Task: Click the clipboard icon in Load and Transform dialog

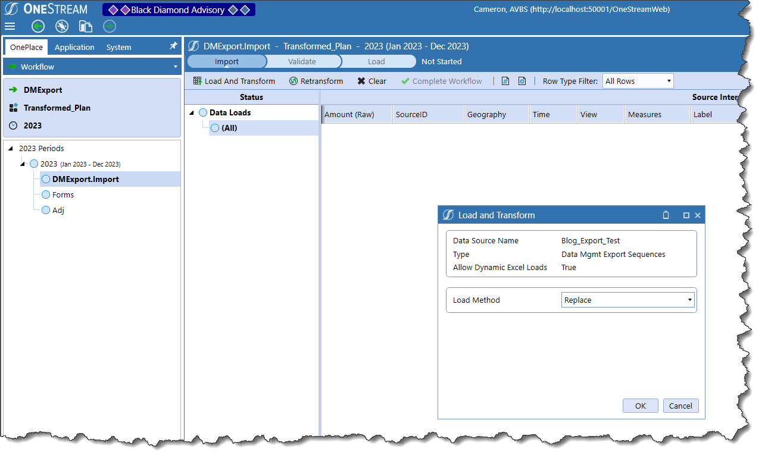Action: click(666, 215)
